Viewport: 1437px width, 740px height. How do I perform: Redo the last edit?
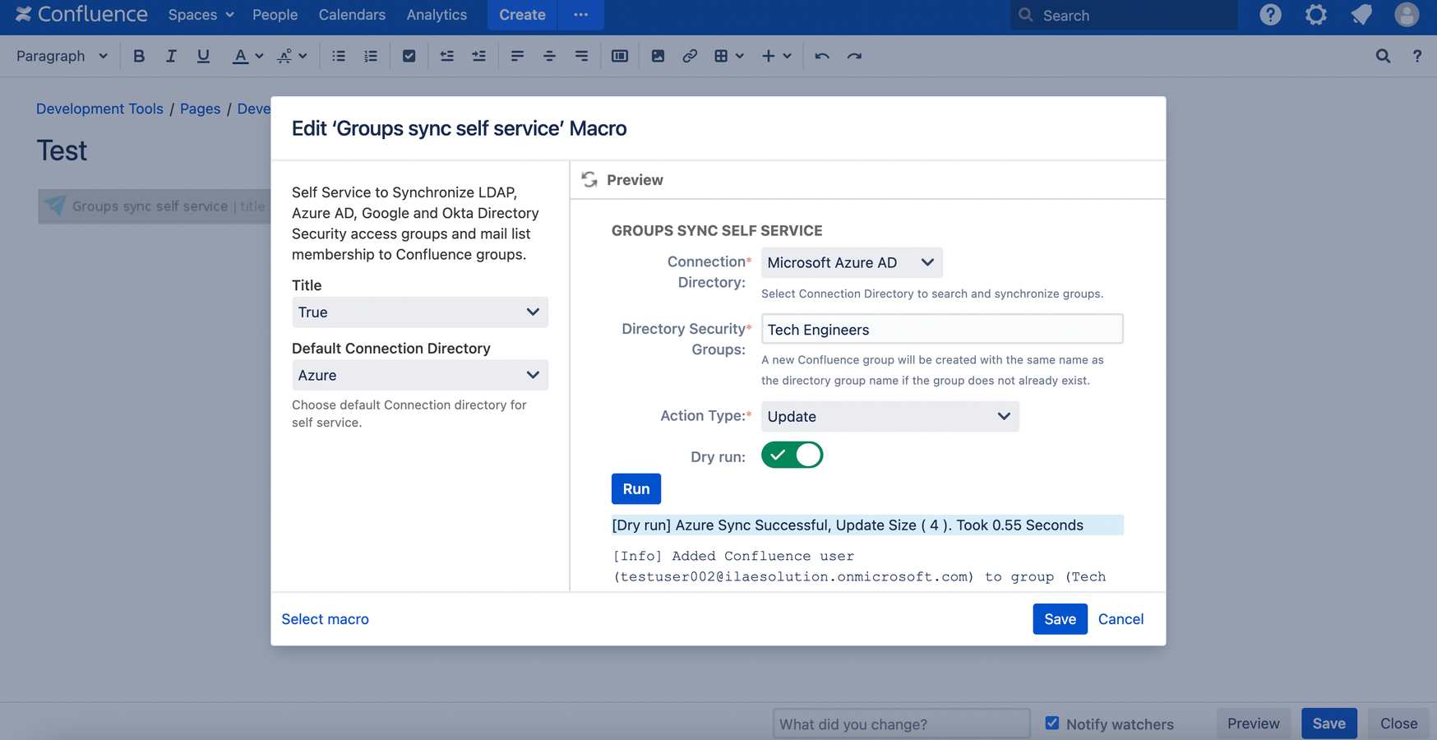(x=854, y=56)
